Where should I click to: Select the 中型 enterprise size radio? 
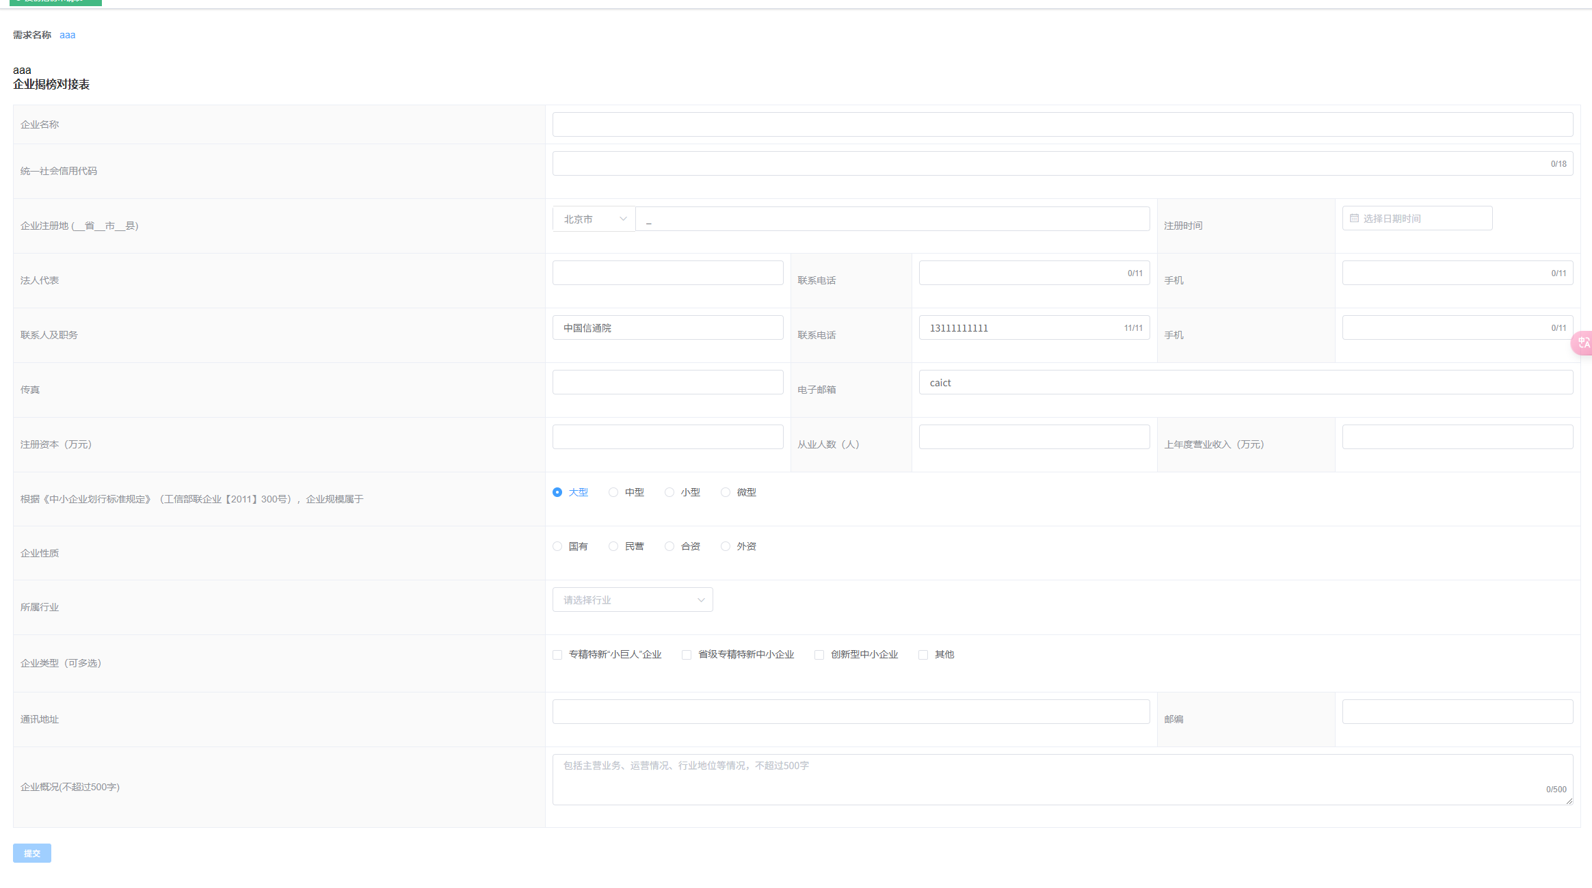pyautogui.click(x=613, y=492)
